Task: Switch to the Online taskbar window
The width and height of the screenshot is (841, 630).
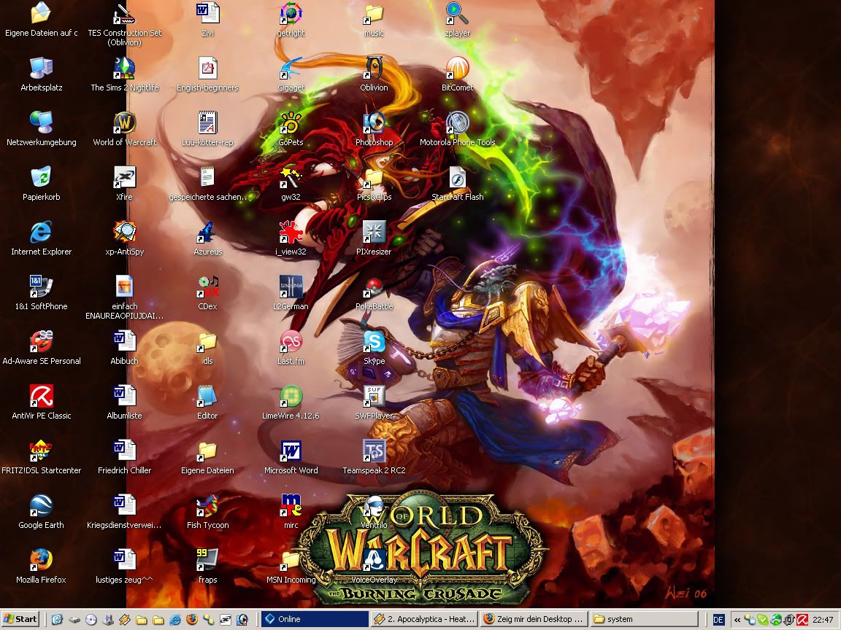Action: pyautogui.click(x=315, y=619)
